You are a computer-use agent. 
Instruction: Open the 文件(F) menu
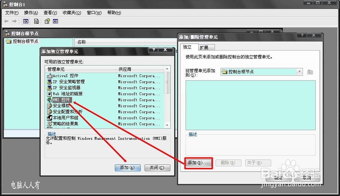pos(12,13)
